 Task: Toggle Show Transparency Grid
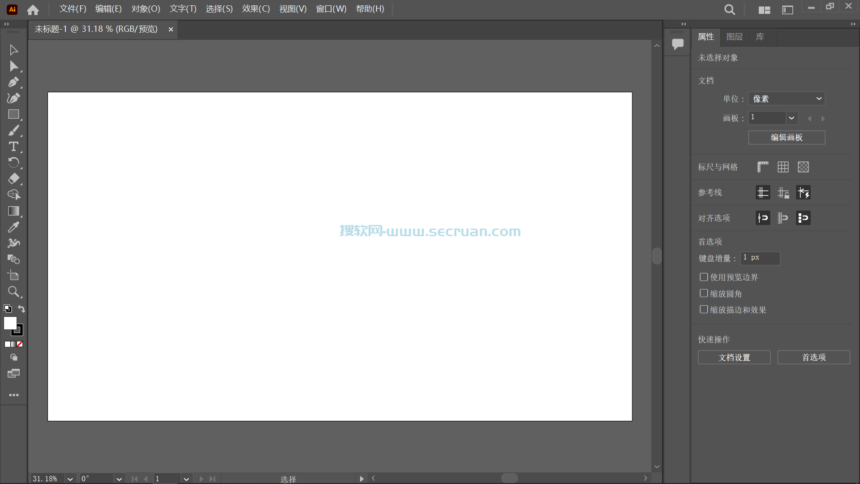pos(803,167)
